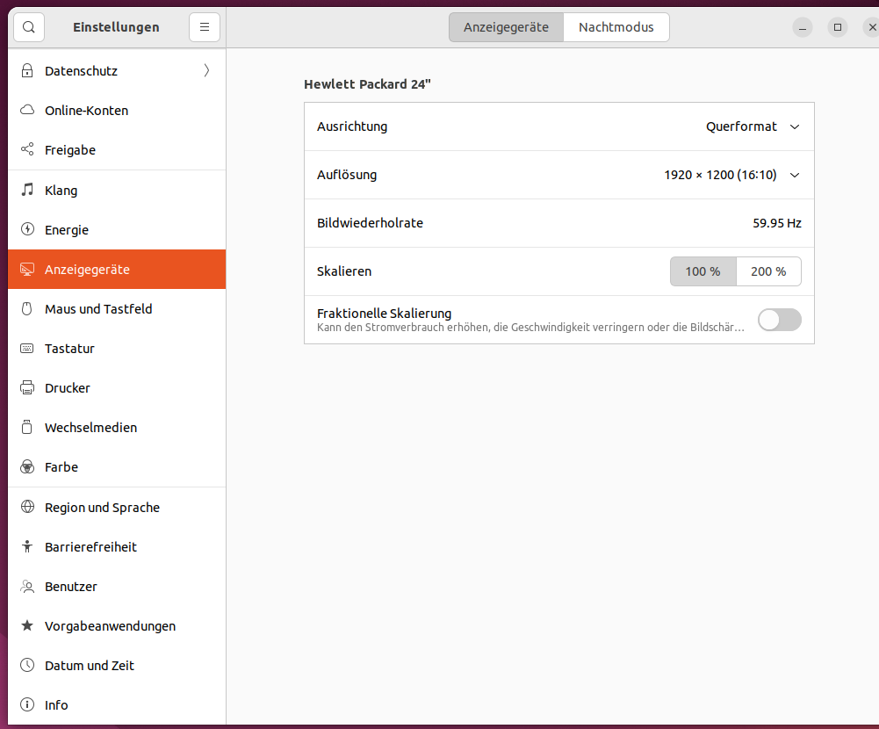Click the Hewlett Packard 24" heading
The height and width of the screenshot is (729, 879).
[367, 84]
